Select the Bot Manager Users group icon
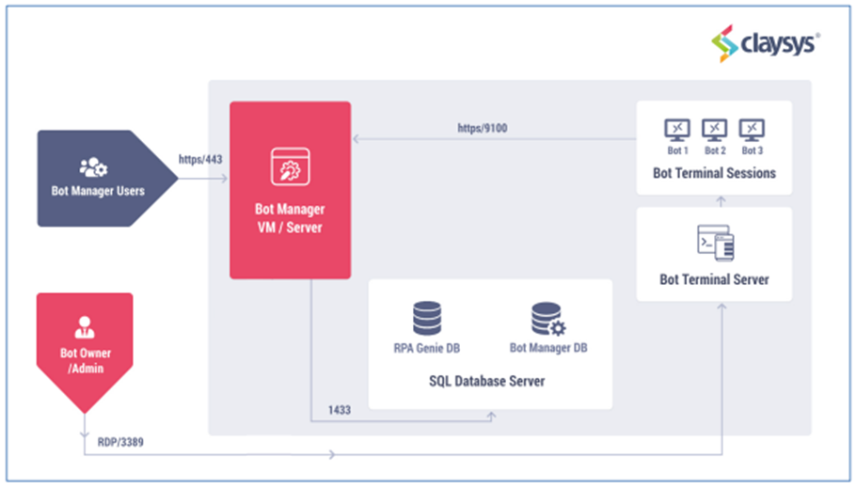The height and width of the screenshot is (489, 856). (93, 167)
